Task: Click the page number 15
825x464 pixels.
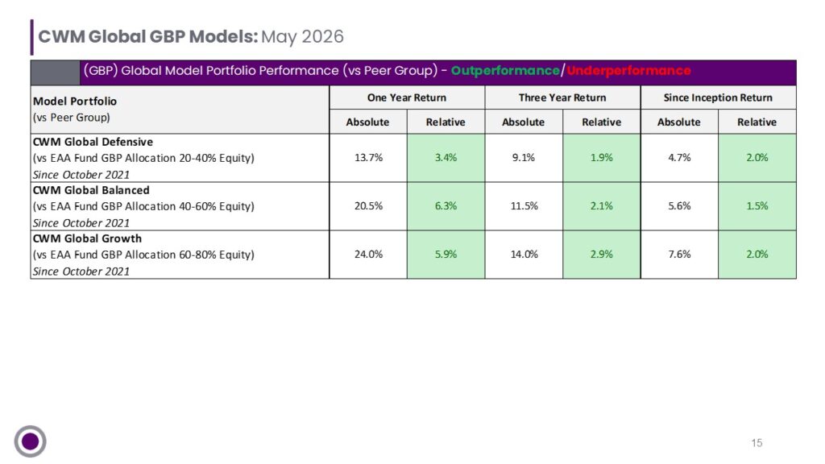Action: [757, 443]
